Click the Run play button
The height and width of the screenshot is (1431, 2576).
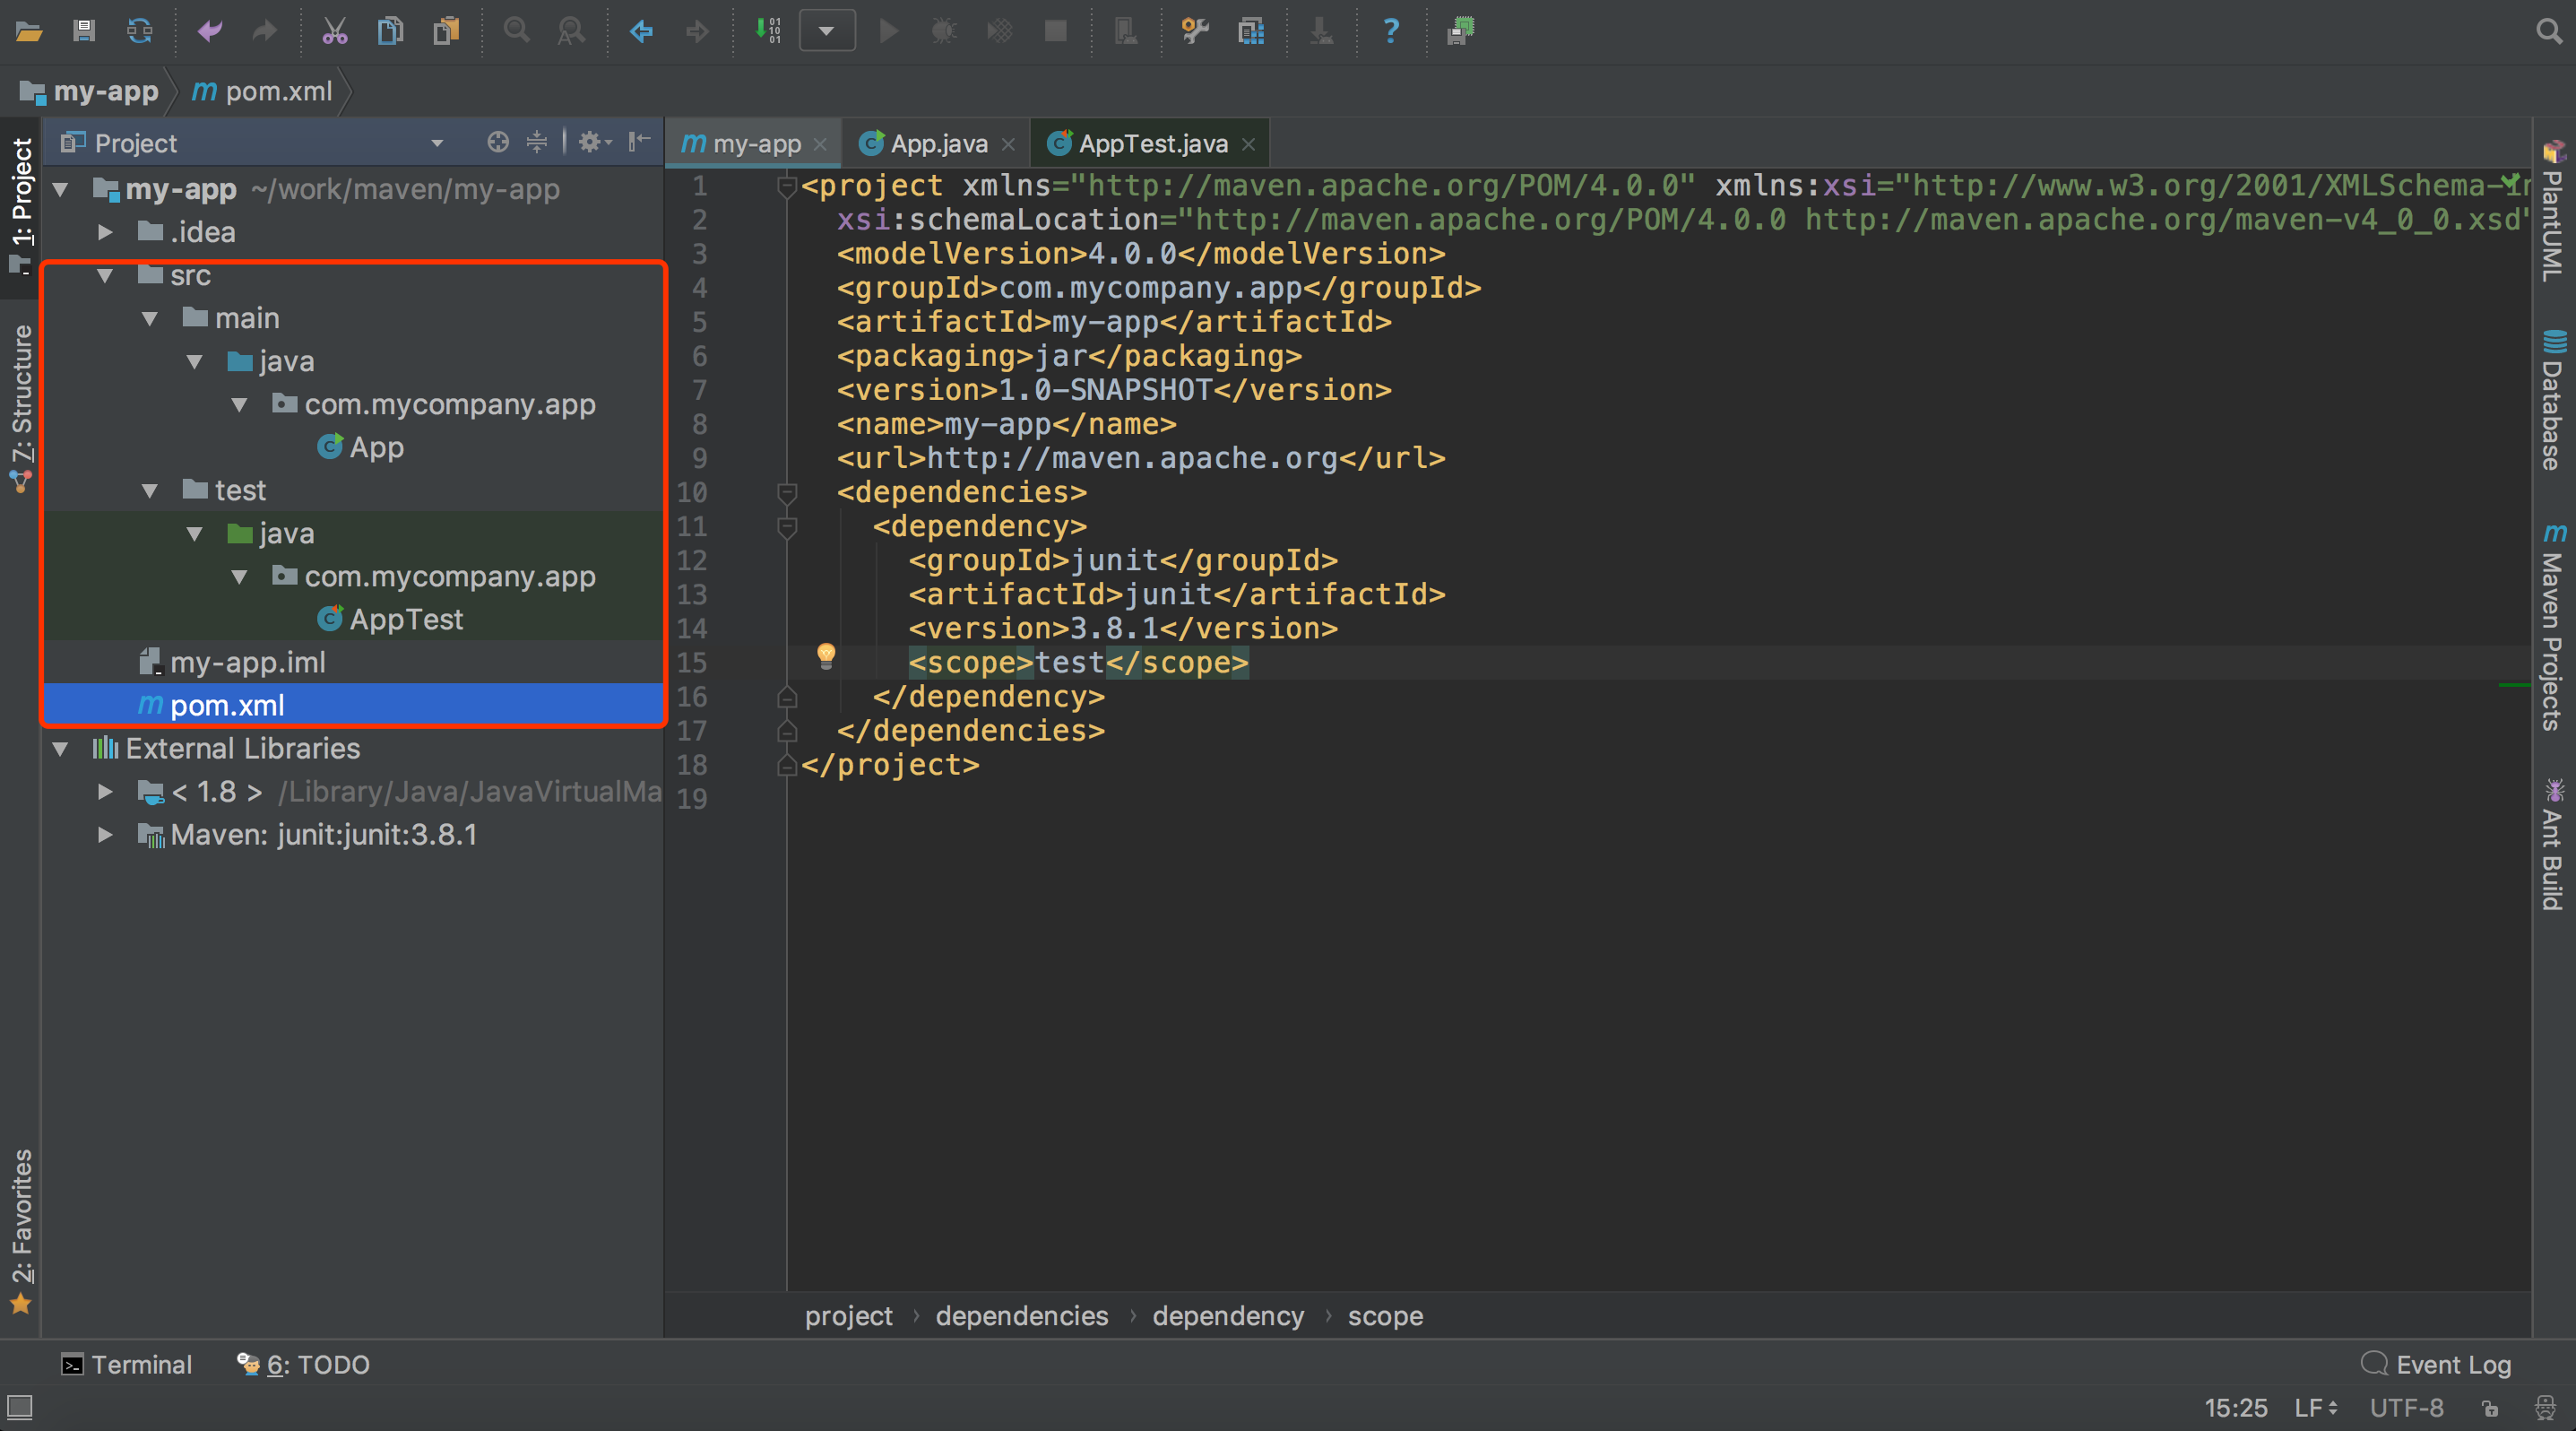coord(888,31)
